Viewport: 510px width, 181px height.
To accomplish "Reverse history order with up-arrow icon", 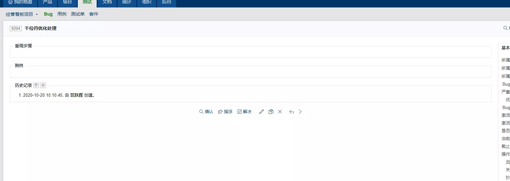I will pyautogui.click(x=36, y=85).
